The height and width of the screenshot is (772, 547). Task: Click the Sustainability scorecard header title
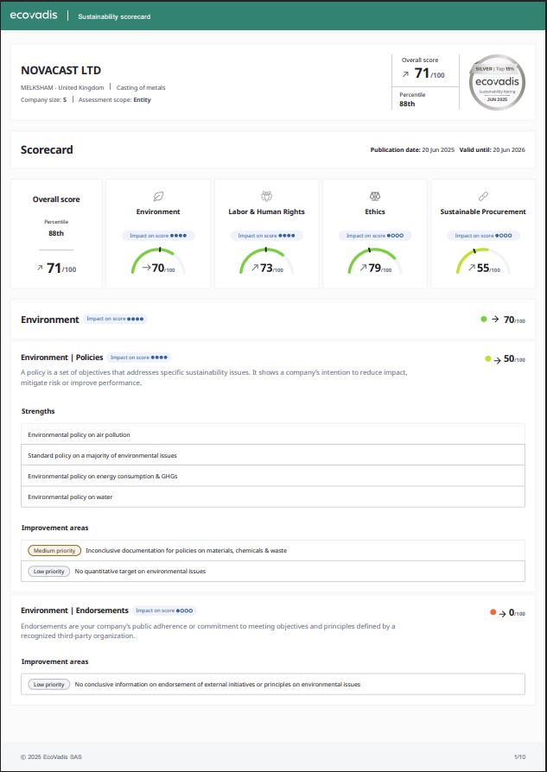[114, 16]
